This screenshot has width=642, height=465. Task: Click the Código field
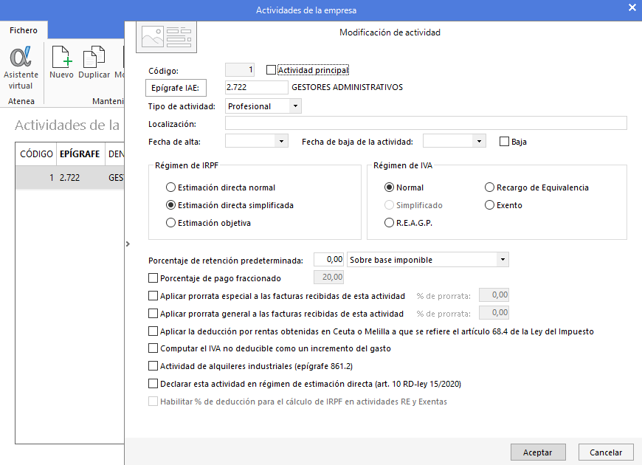tap(240, 69)
